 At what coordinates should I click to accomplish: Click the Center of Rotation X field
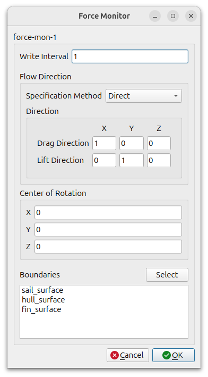click(x=108, y=212)
